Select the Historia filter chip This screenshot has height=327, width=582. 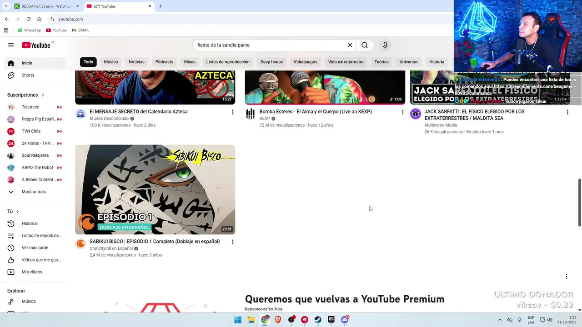436,62
